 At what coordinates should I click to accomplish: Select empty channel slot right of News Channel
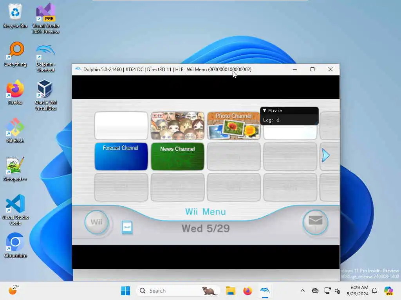[234, 156]
